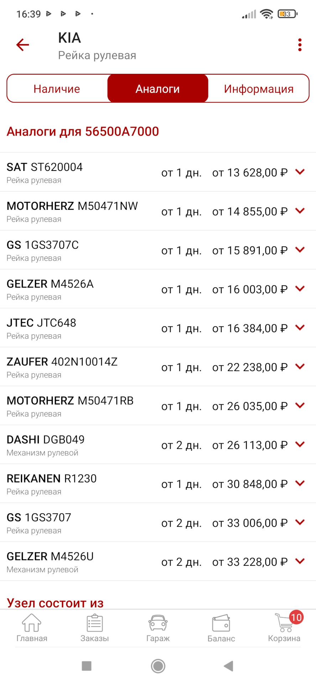316x685 pixels.
Task: Expand GELZER M4526U offers chevron
Action: (x=300, y=561)
